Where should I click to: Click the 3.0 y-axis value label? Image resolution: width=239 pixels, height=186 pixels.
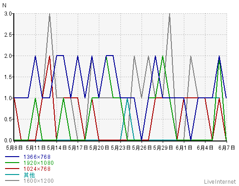click(x=8, y=14)
